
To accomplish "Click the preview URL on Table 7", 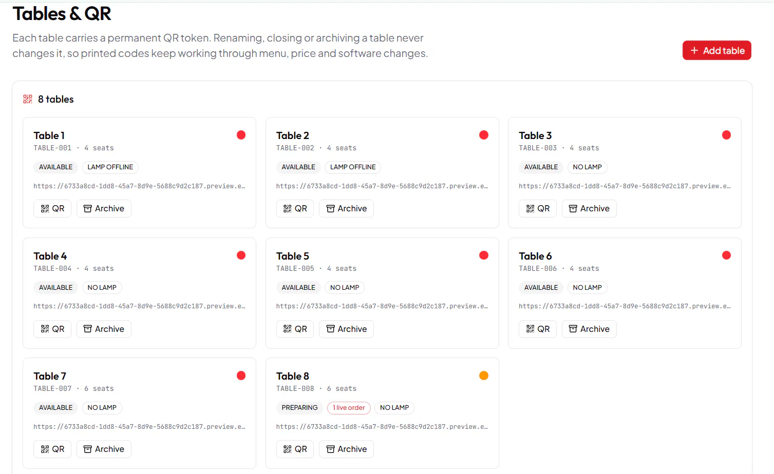I will click(139, 427).
